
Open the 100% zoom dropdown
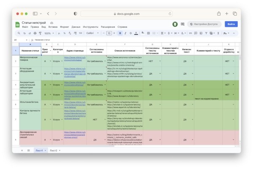tap(49, 33)
